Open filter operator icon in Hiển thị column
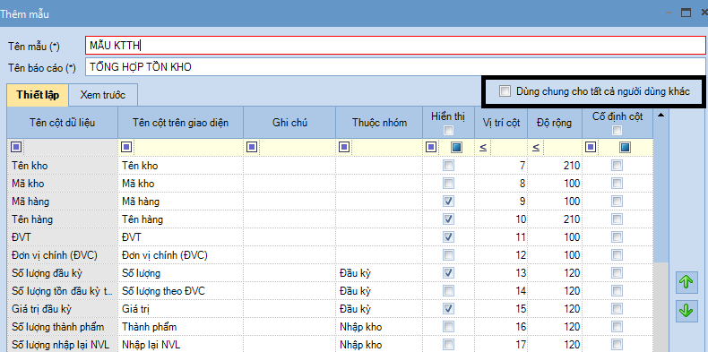Screen dimensions: 708x352 point(431,147)
